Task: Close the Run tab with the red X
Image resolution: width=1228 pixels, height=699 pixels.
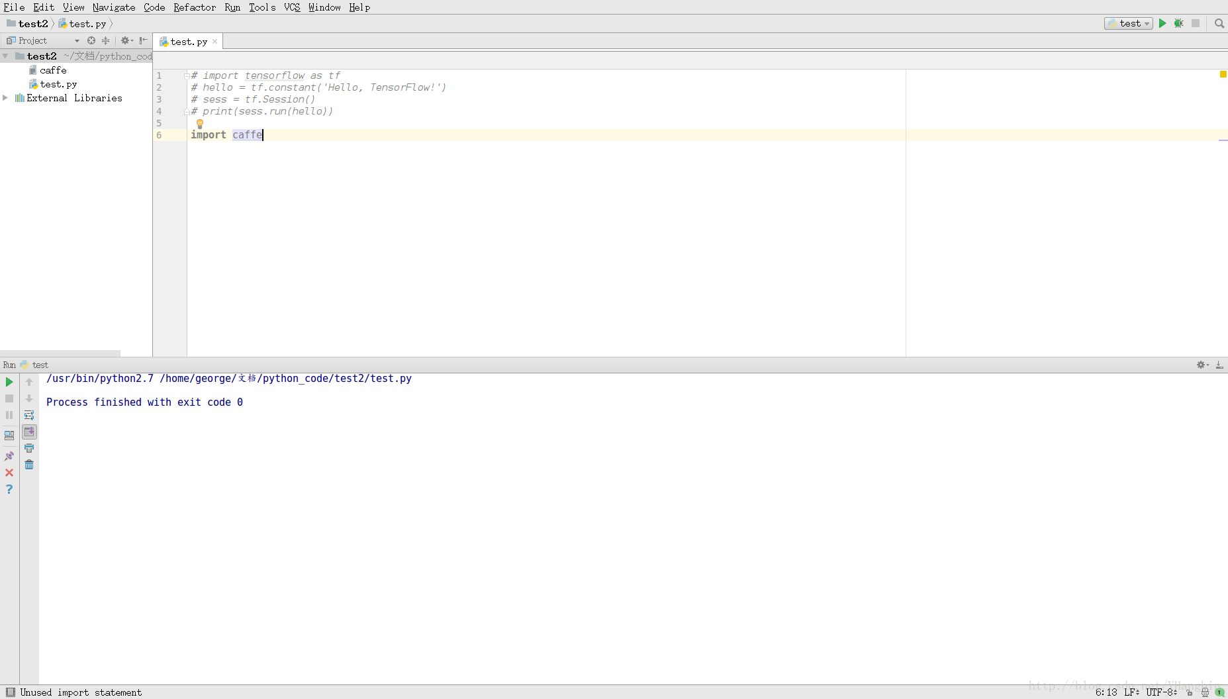Action: click(9, 473)
